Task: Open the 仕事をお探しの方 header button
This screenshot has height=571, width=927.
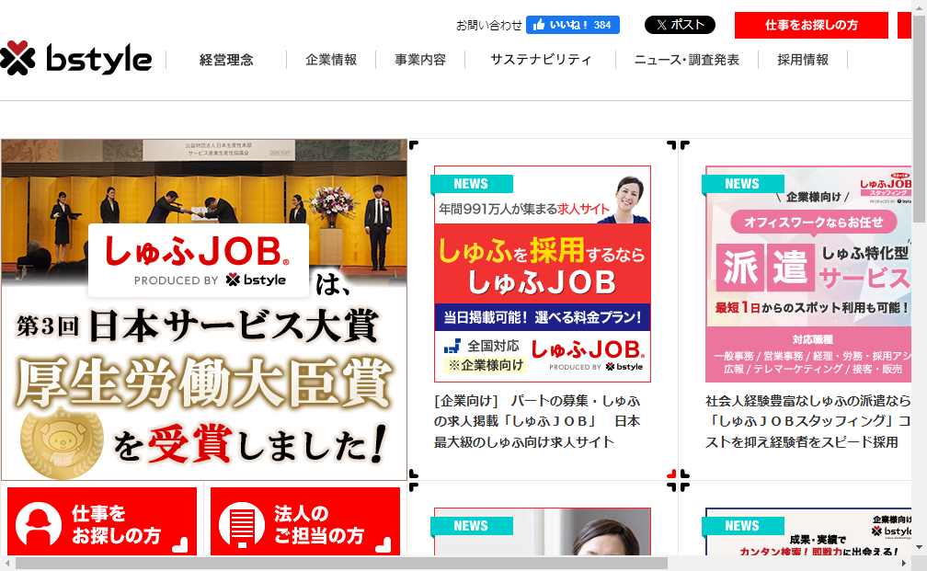Action: pyautogui.click(x=811, y=25)
